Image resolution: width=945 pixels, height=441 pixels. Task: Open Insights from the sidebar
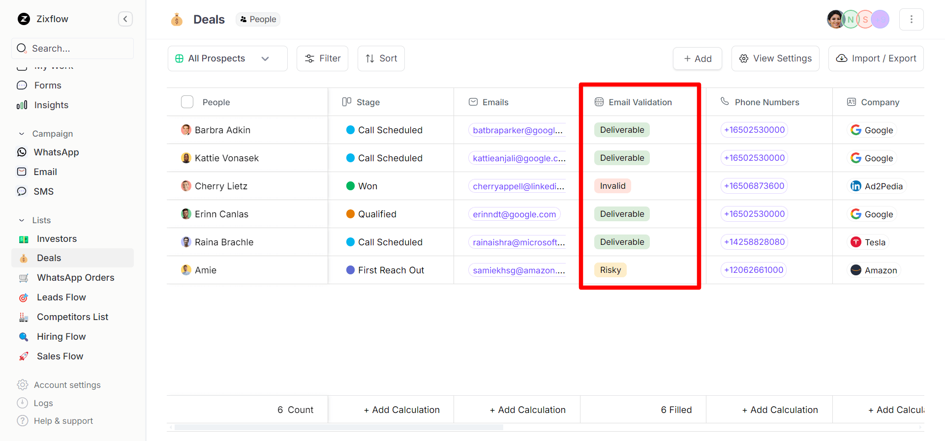51,105
